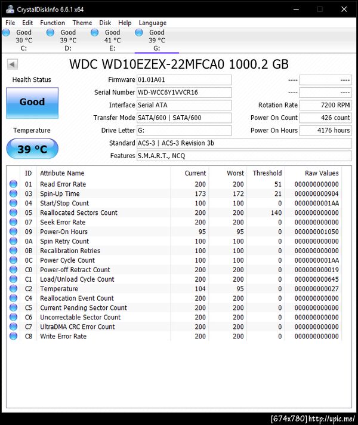The height and width of the screenshot is (425, 358).
Task: Click the Interface field Serial ATA
Action: (x=184, y=105)
